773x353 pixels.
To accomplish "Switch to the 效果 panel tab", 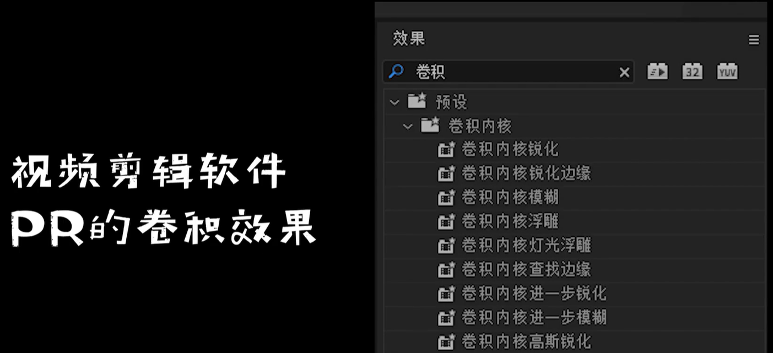I will (x=409, y=39).
